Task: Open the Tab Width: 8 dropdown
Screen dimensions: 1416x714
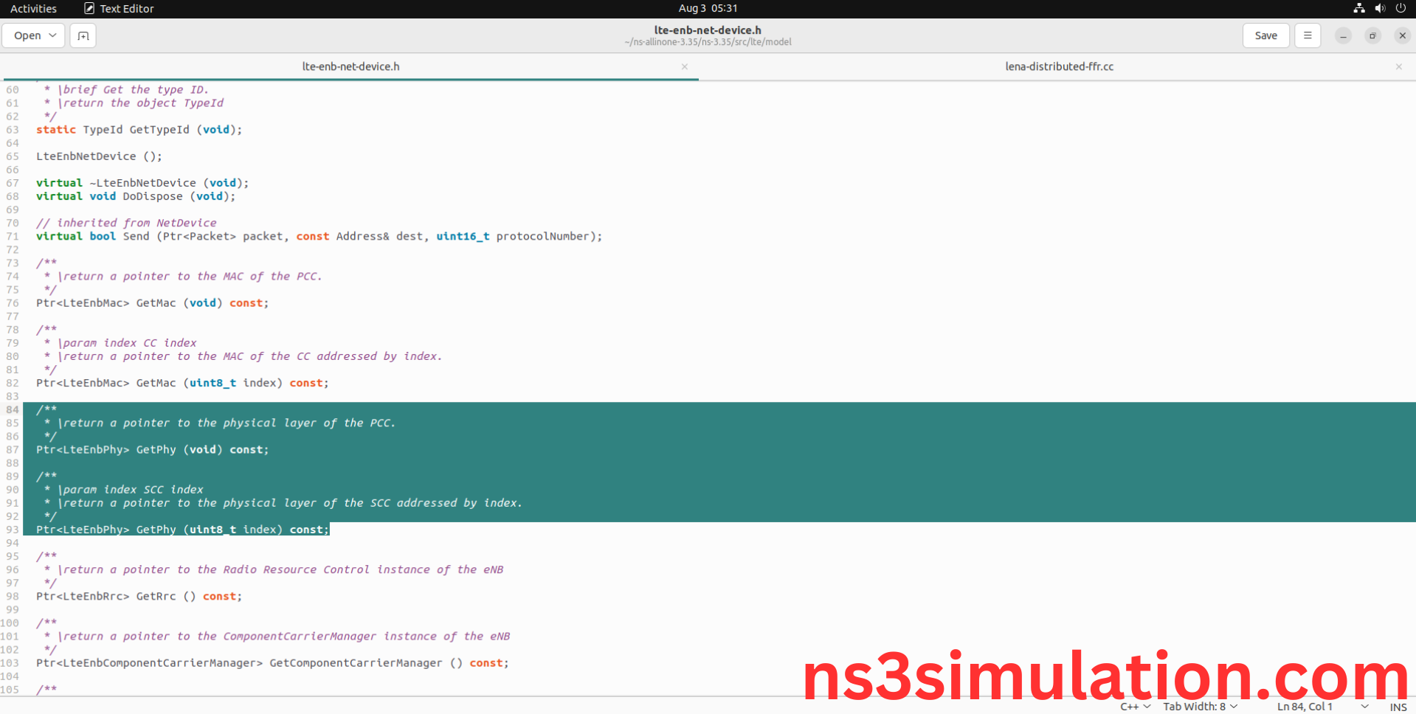Action: click(1200, 707)
